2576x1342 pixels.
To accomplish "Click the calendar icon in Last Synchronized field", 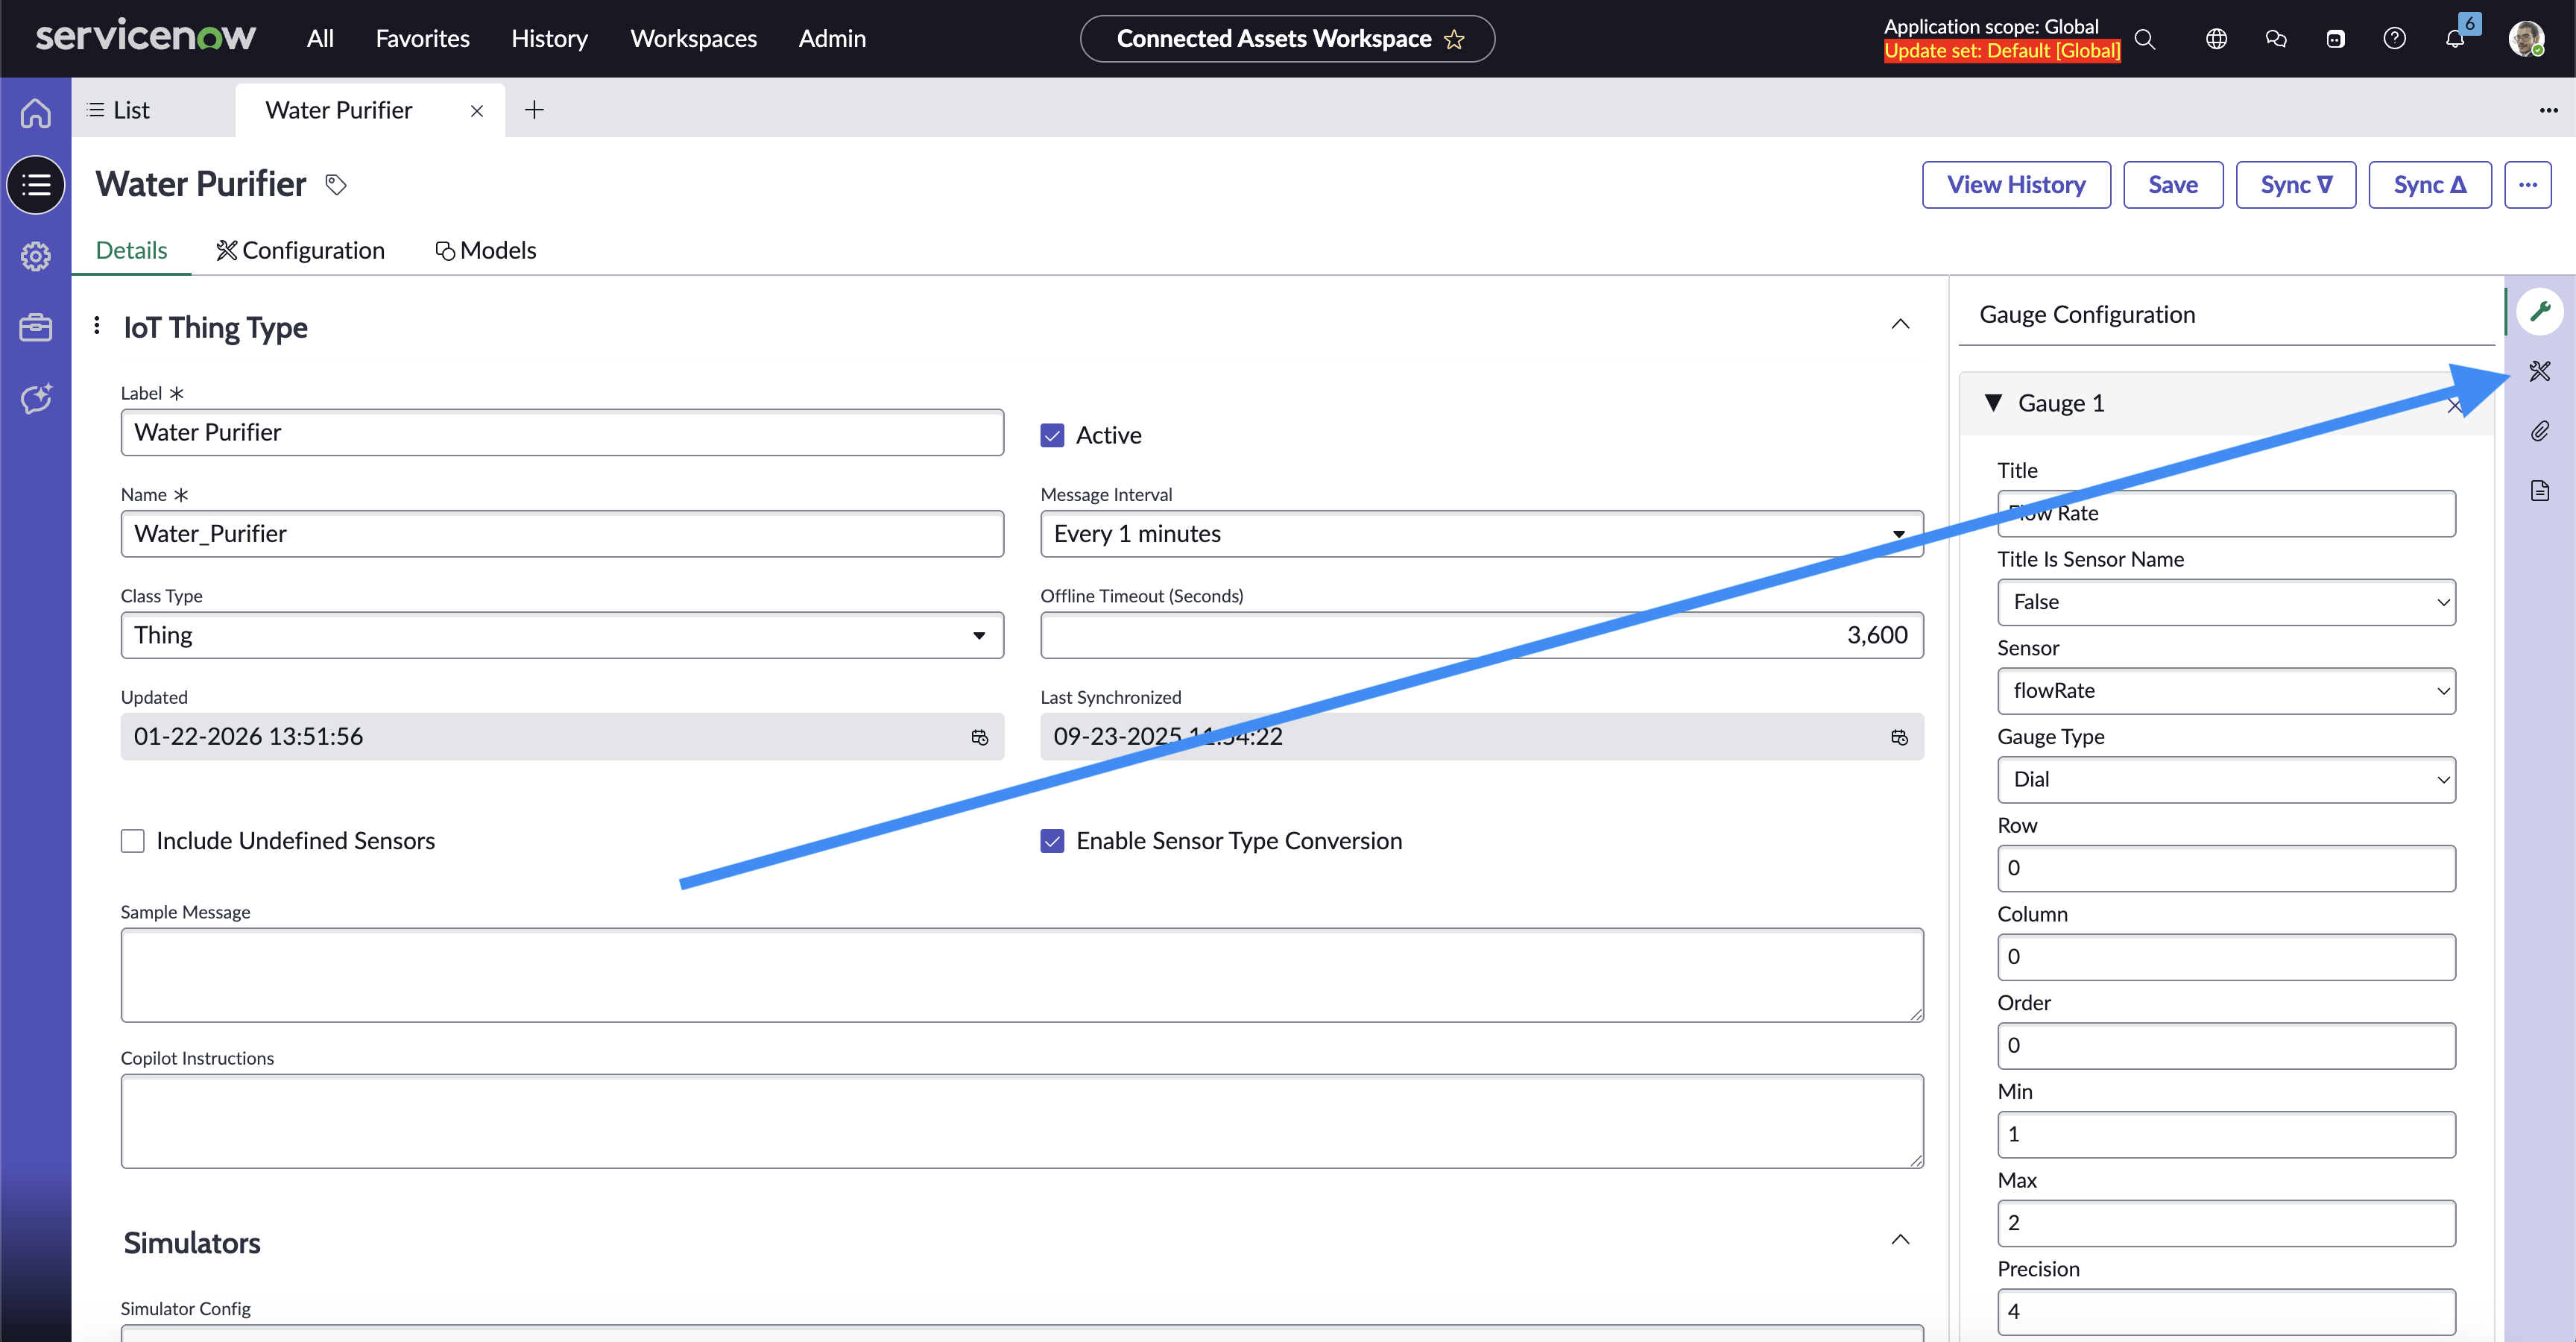I will [1899, 737].
